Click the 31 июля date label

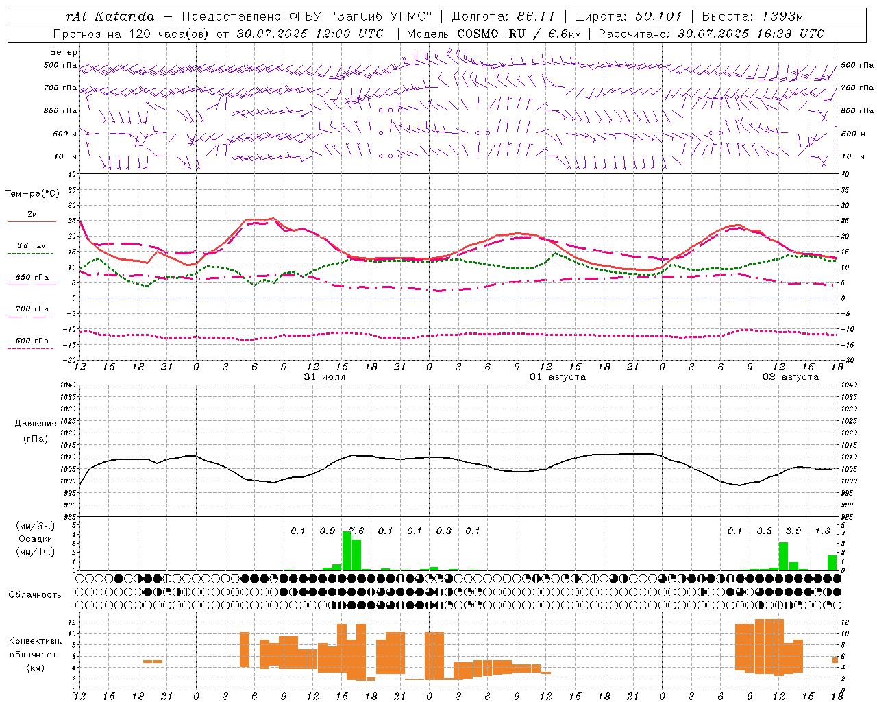325,377
